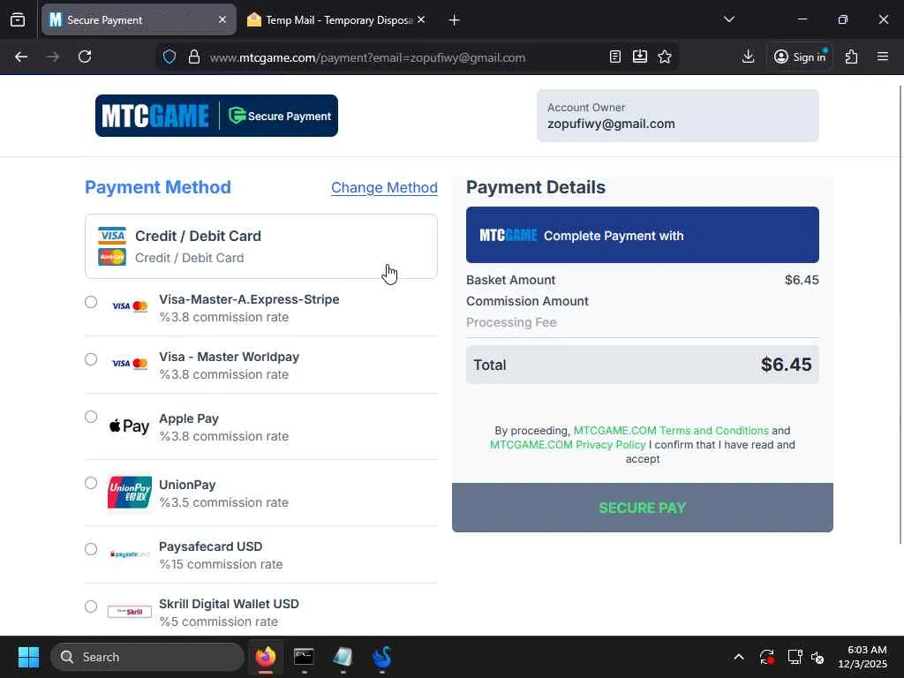This screenshot has height=678, width=904.
Task: Click the Payment Method heading
Action: pos(158,187)
